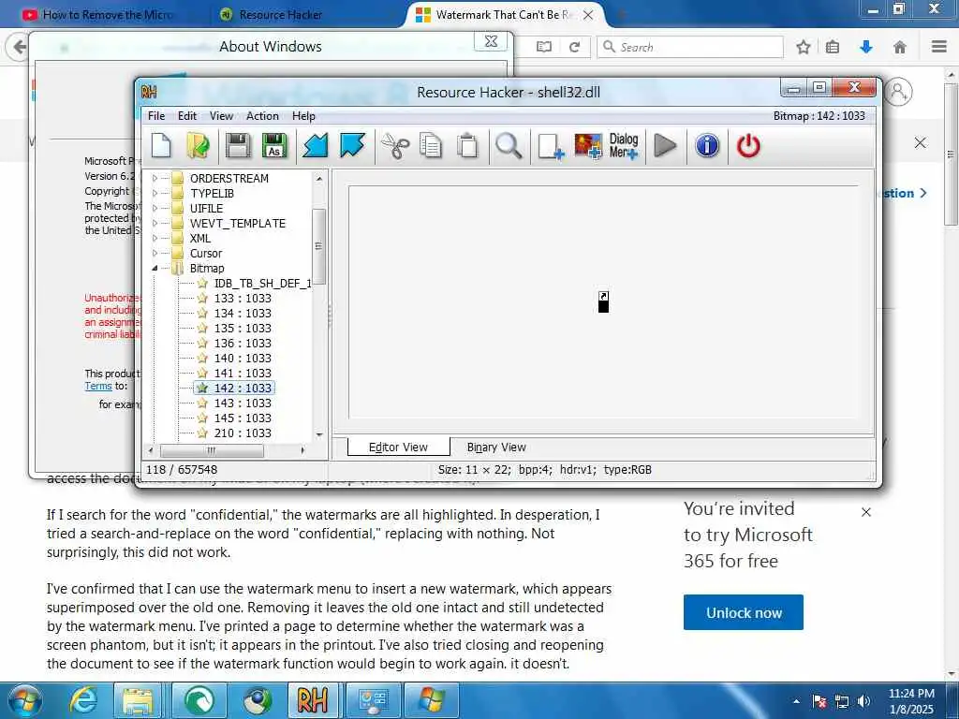The width and height of the screenshot is (959, 719).
Task: Click the Save As floppy icon
Action: click(x=274, y=146)
